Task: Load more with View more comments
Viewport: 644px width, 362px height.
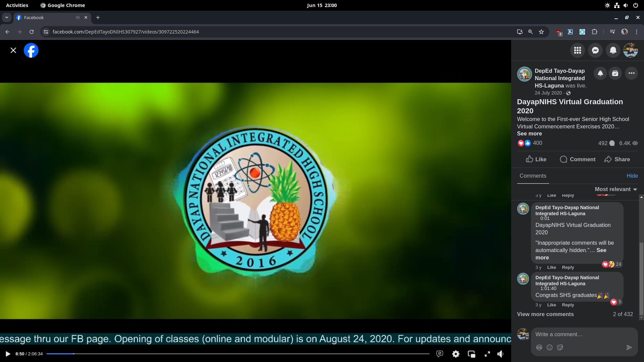Action: coord(545,314)
